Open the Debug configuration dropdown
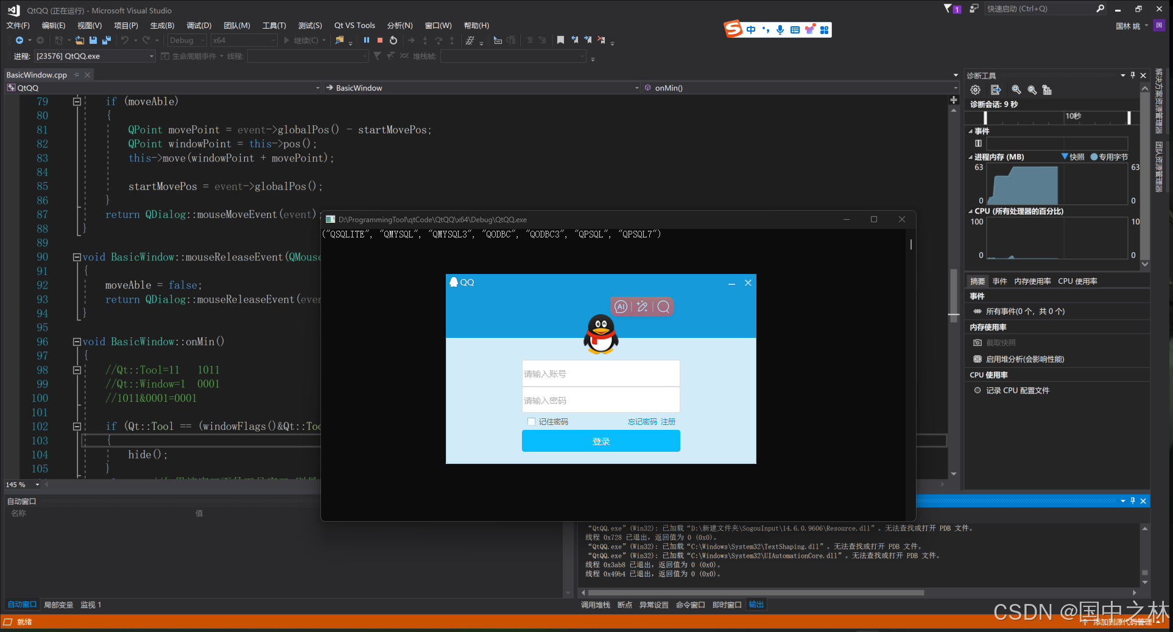The image size is (1173, 632). tap(187, 40)
